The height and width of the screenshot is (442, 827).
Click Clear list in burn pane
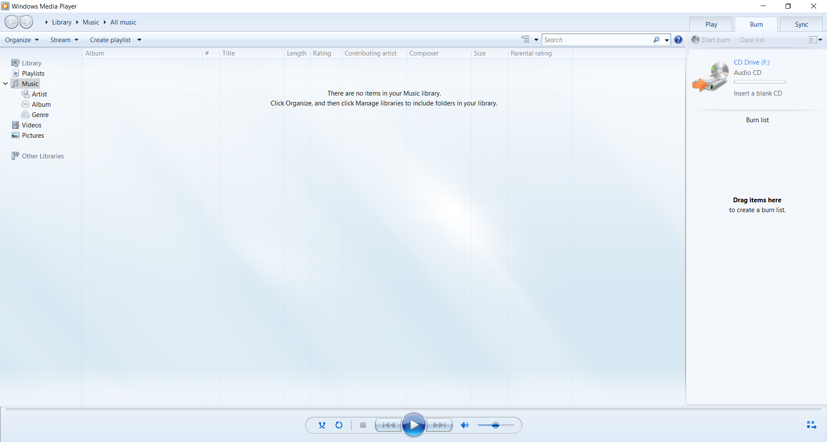[752, 40]
